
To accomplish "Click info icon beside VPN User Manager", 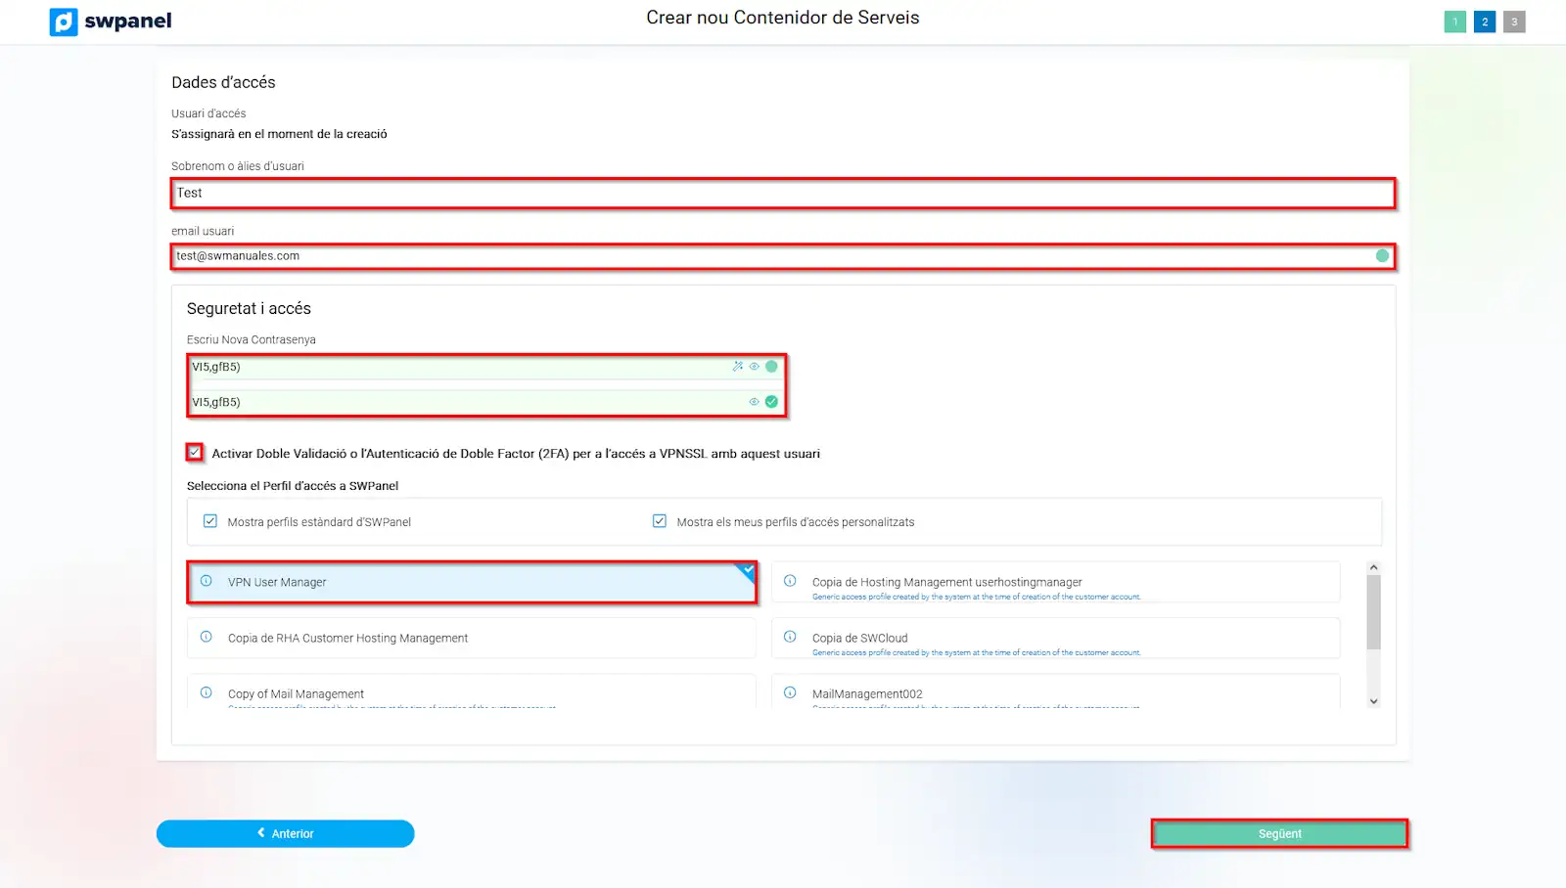I will 207,581.
